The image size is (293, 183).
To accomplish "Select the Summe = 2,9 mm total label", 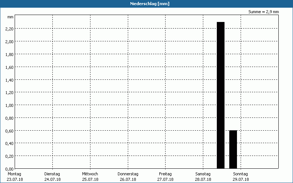I will pos(263,12).
